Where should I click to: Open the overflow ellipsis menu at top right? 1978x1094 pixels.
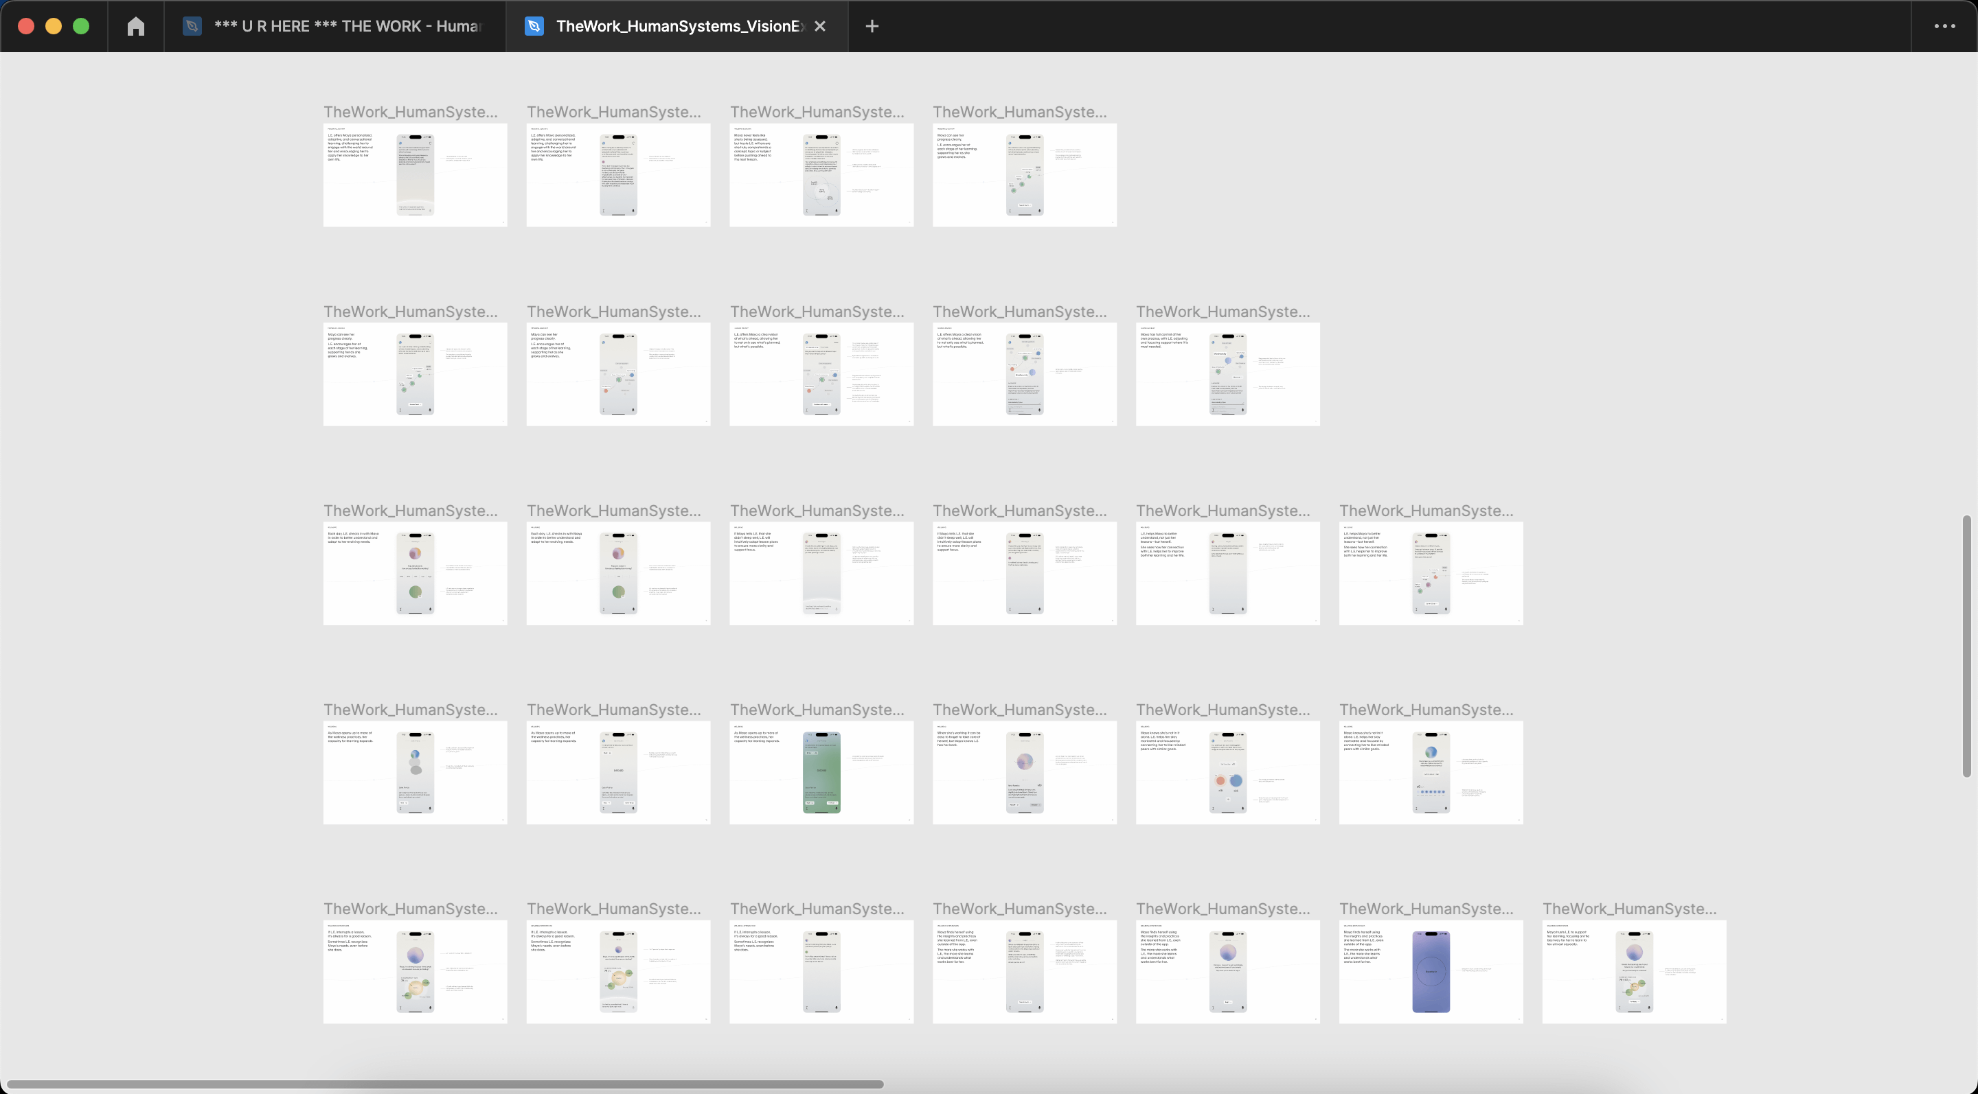(x=1945, y=25)
